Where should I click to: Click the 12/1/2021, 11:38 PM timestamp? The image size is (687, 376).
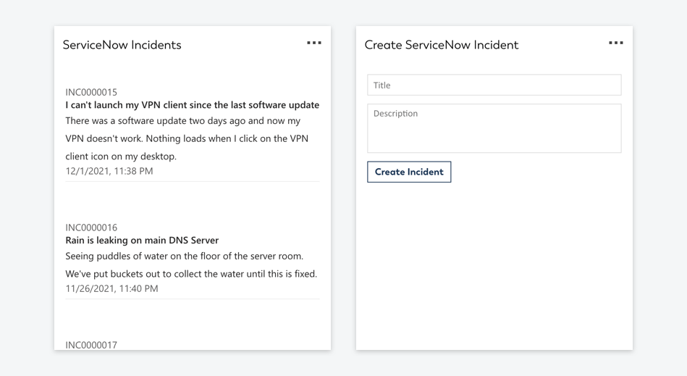tap(109, 171)
